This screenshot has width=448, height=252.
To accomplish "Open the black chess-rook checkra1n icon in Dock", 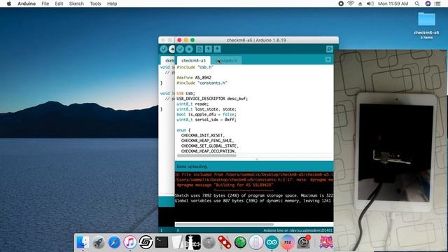I will point(193,242).
